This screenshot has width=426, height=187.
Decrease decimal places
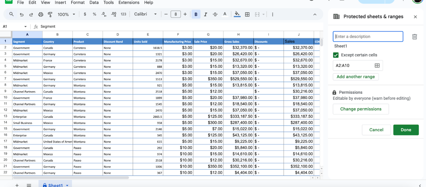tap(103, 14)
